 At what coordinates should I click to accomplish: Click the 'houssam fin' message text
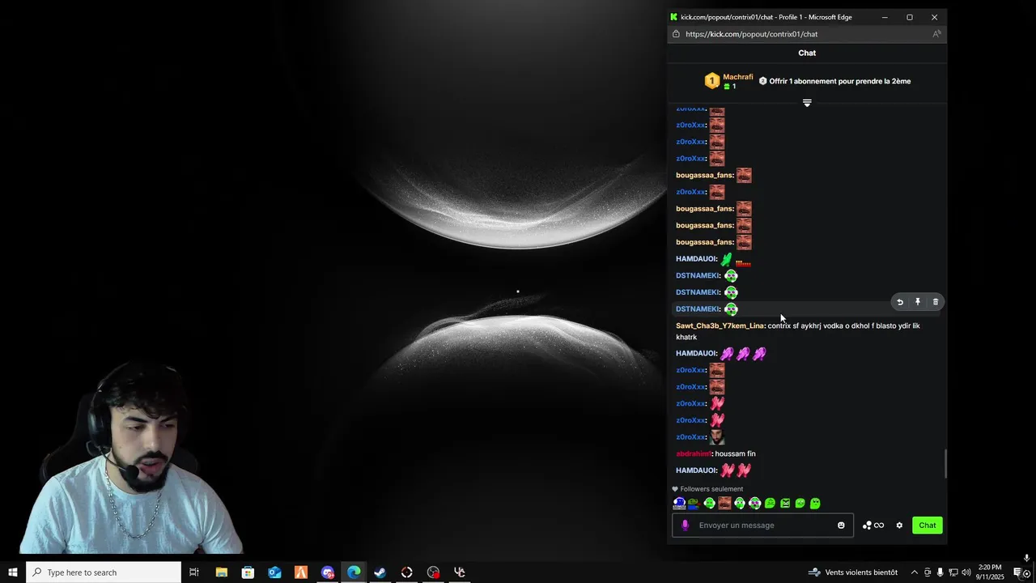[735, 453]
